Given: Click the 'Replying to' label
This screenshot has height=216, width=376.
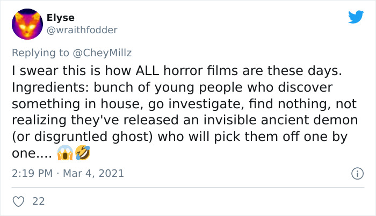Looking at the screenshot, I should tap(40, 53).
